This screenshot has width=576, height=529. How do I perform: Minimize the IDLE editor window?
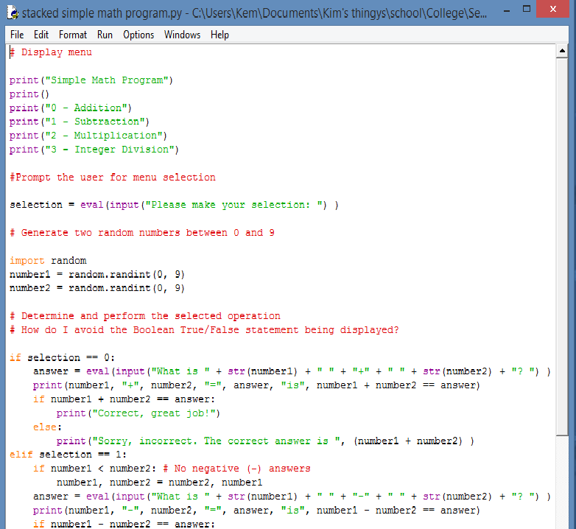point(507,11)
